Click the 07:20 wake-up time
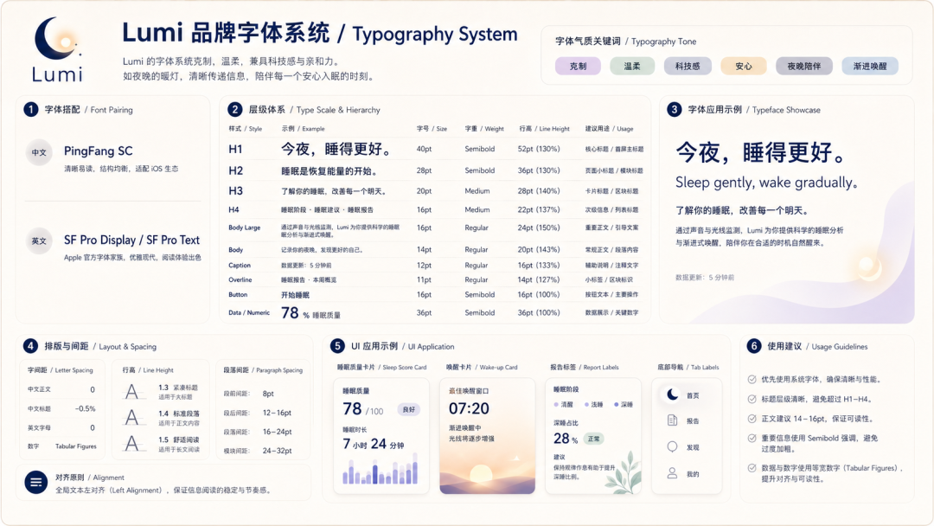Viewport: 934px width, 526px height. [469, 408]
